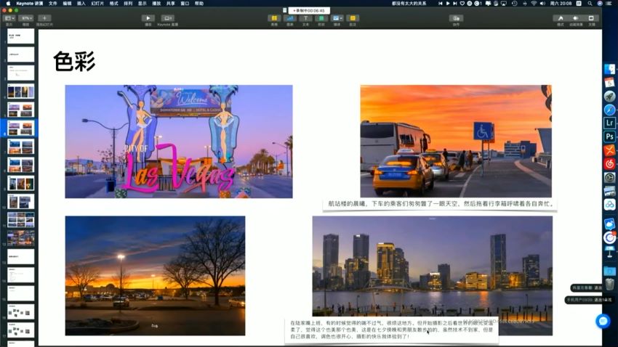Insert a shape via toolbar icon
Screen dimensions: 618x347
tap(321, 18)
